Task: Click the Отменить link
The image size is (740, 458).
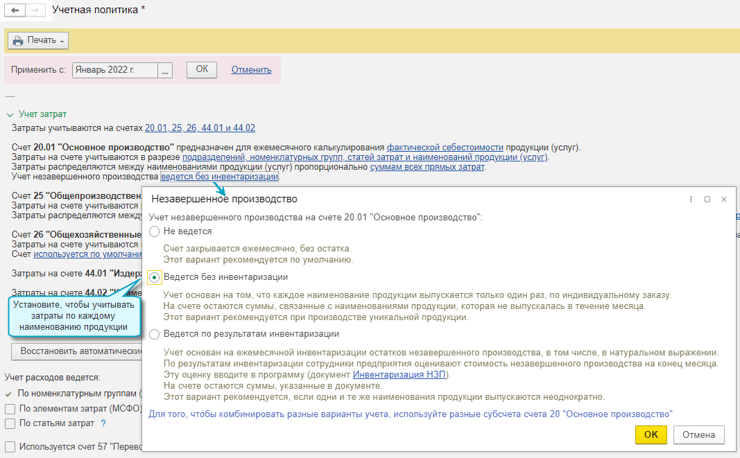Action: 251,70
